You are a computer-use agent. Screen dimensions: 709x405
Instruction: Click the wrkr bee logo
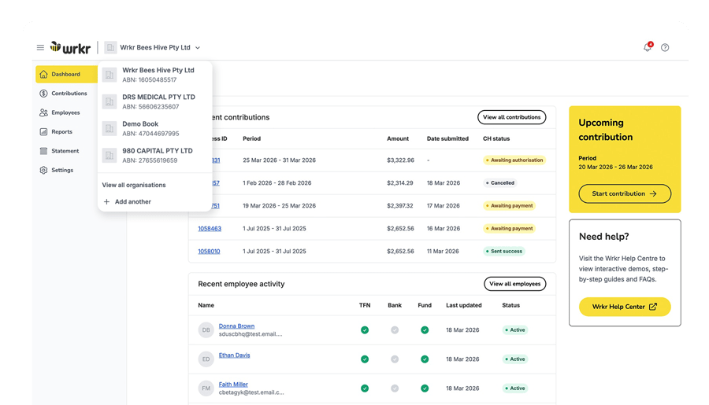pyautogui.click(x=71, y=47)
